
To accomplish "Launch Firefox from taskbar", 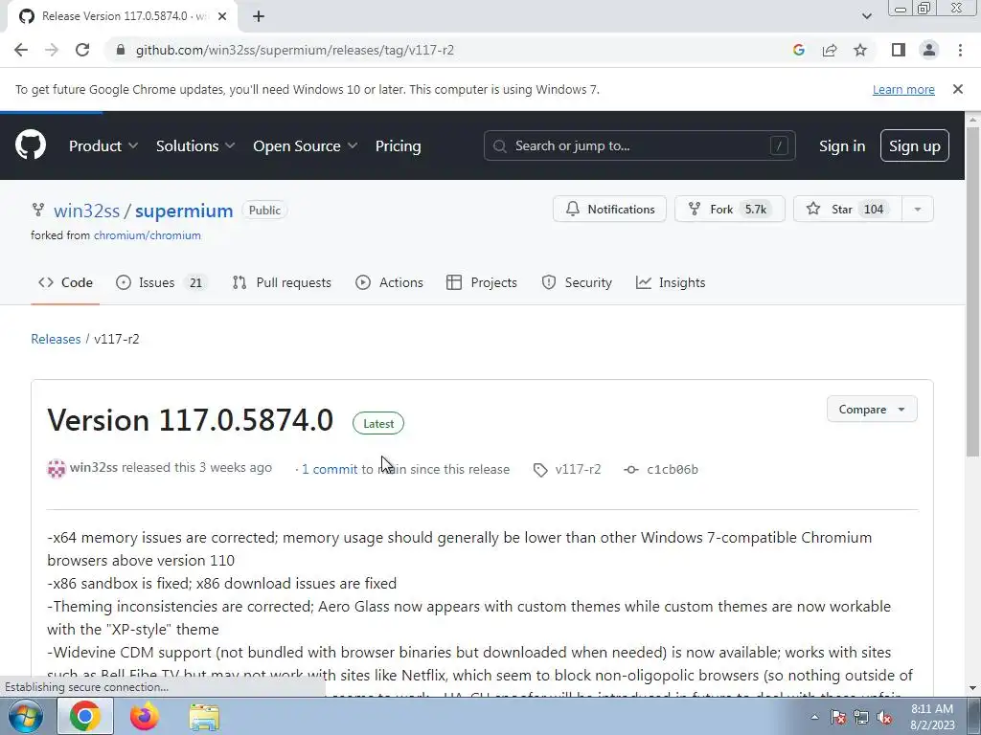I will 144,716.
